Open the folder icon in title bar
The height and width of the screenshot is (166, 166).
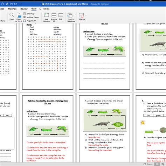[x=11, y=4]
